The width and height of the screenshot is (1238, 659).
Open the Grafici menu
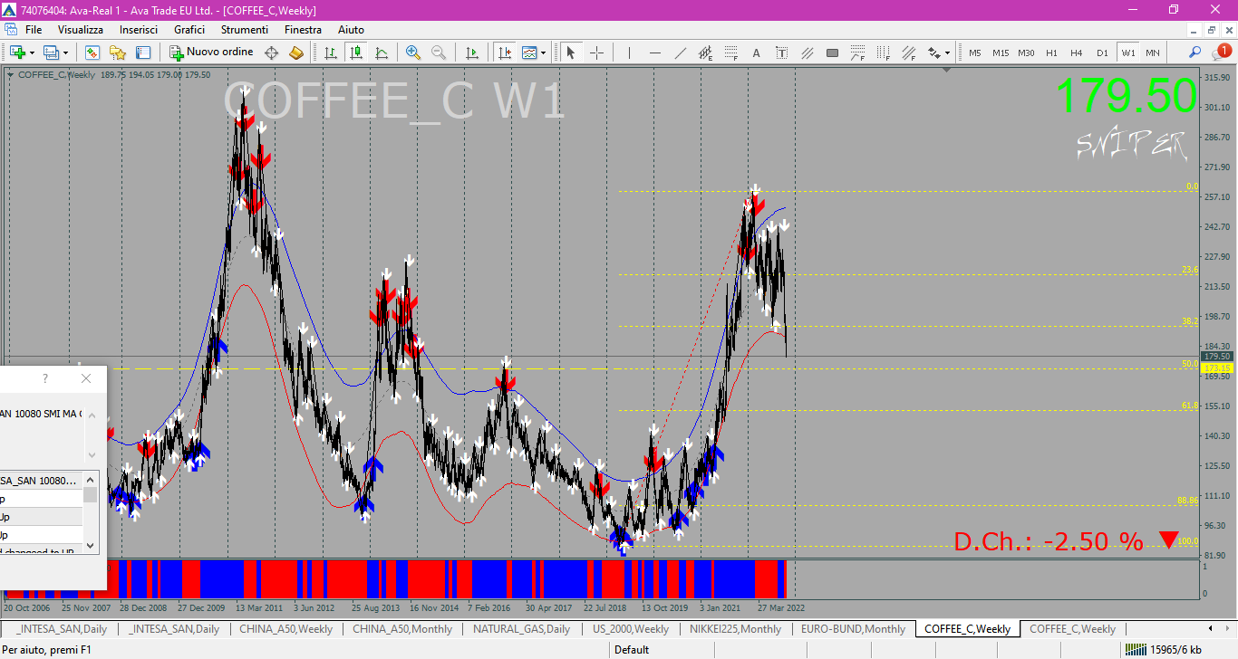189,30
